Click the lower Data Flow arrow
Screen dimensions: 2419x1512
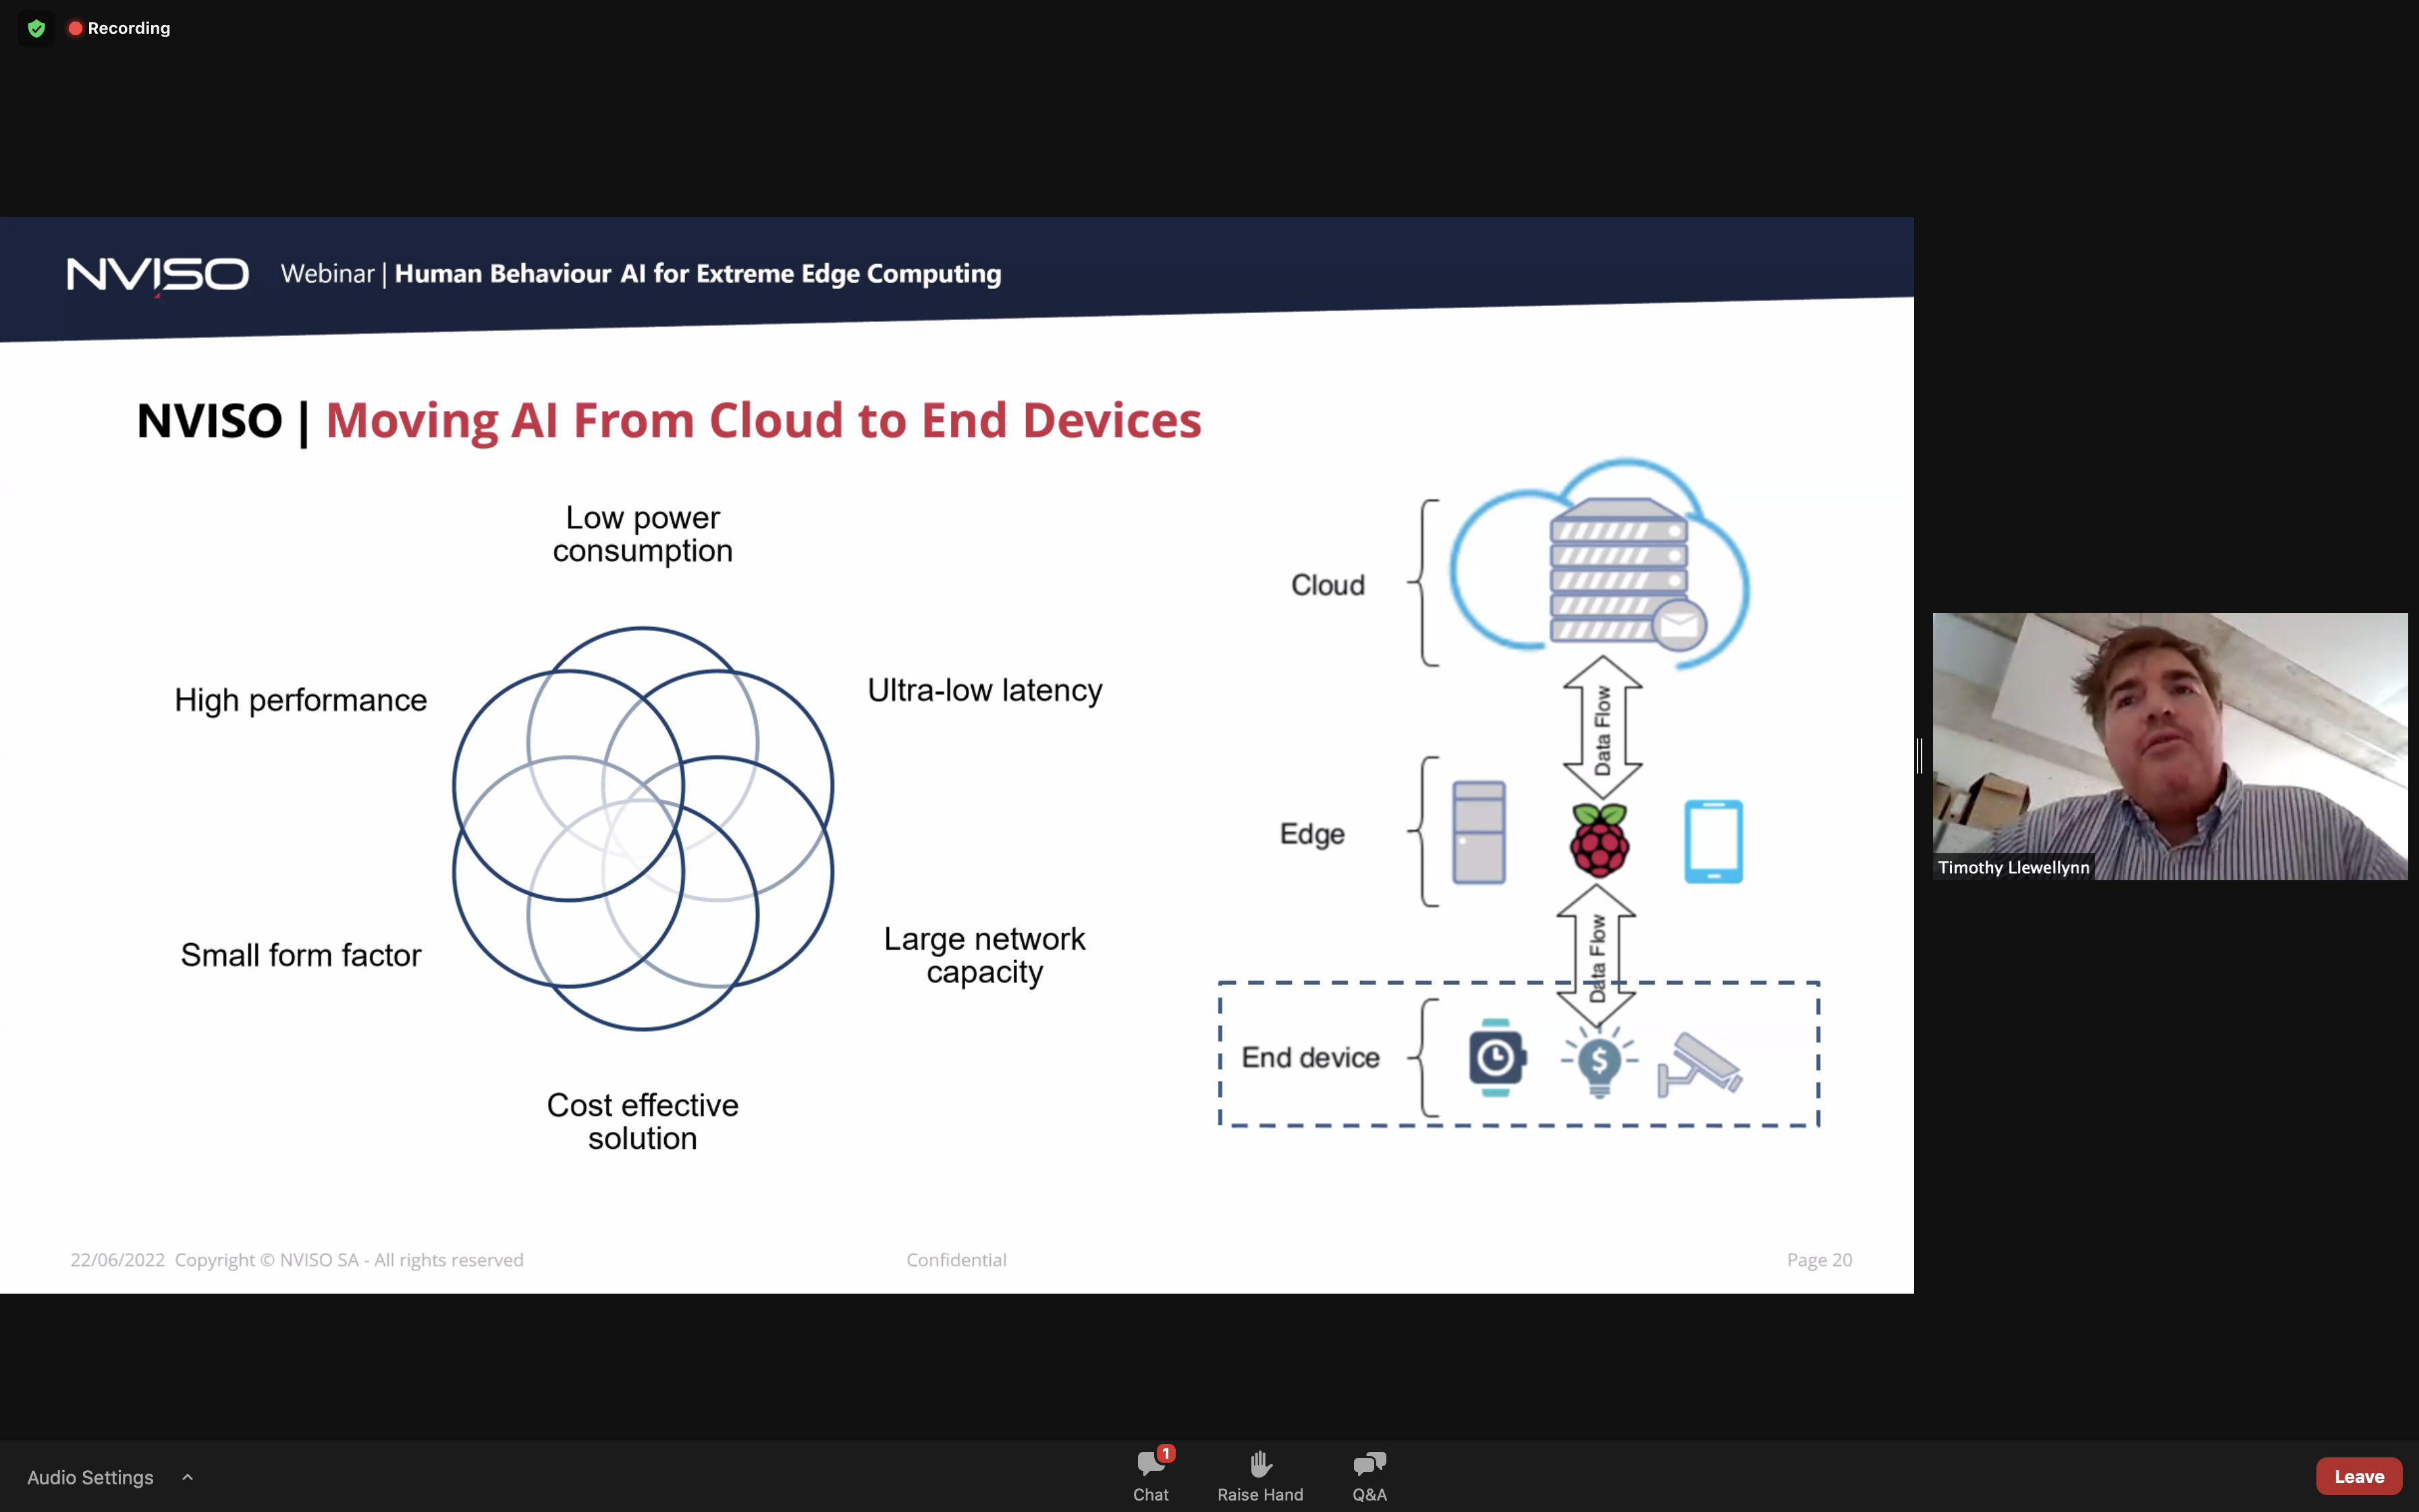pos(1596,956)
